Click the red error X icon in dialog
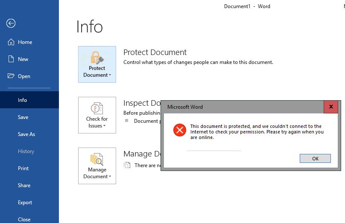Screen dimensions: 345x223 [180, 130]
